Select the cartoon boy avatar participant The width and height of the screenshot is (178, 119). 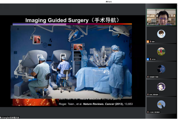pos(161,34)
